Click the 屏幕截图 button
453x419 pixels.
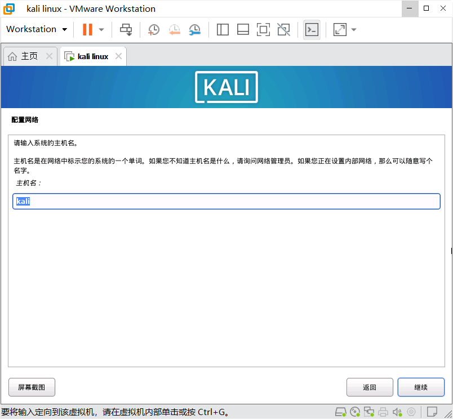click(x=32, y=387)
